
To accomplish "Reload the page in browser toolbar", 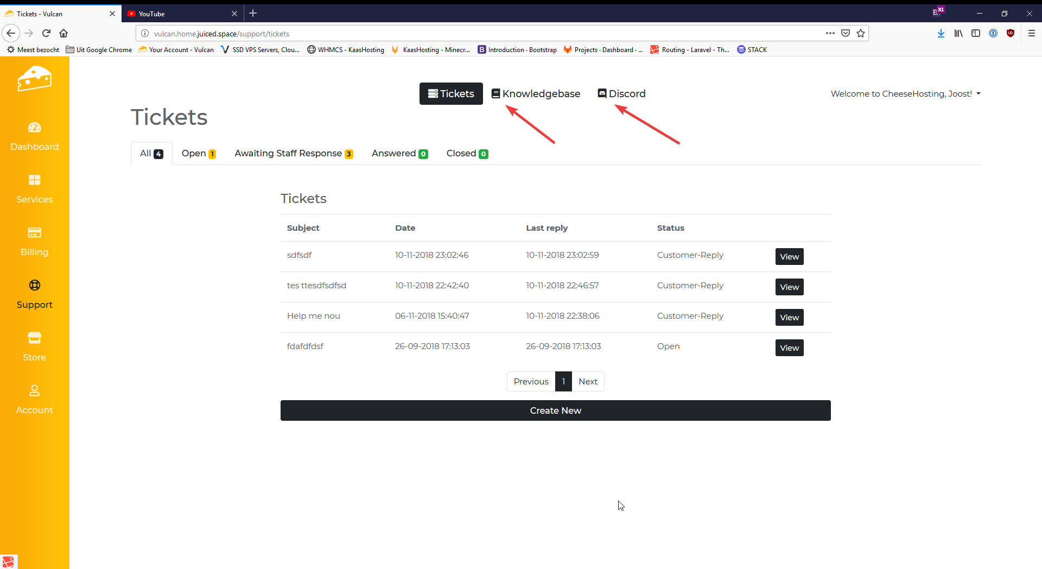I will click(47, 34).
